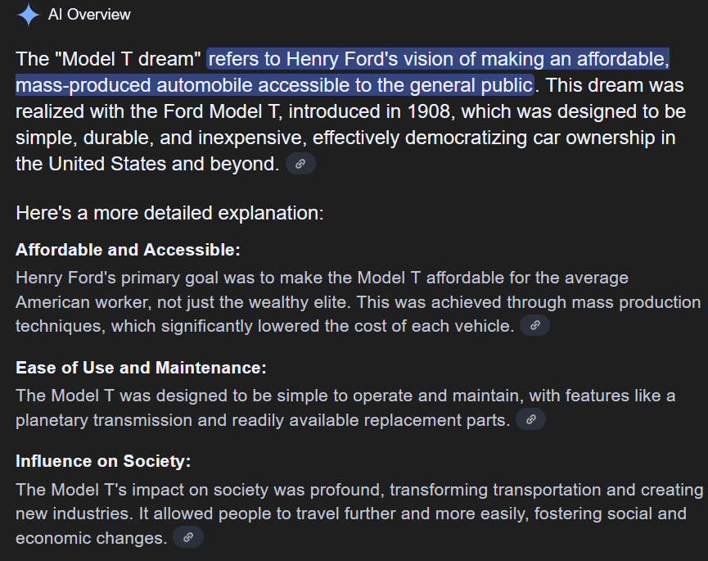Open source link after "cost of each vehicle."

coord(534,325)
